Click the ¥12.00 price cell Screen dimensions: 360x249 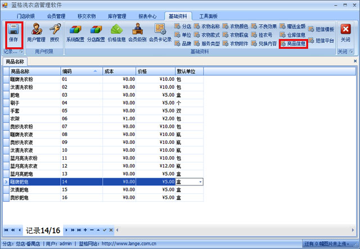point(155,166)
